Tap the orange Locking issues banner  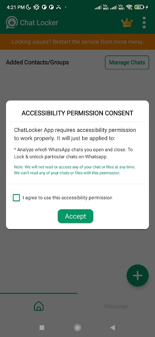point(77,42)
